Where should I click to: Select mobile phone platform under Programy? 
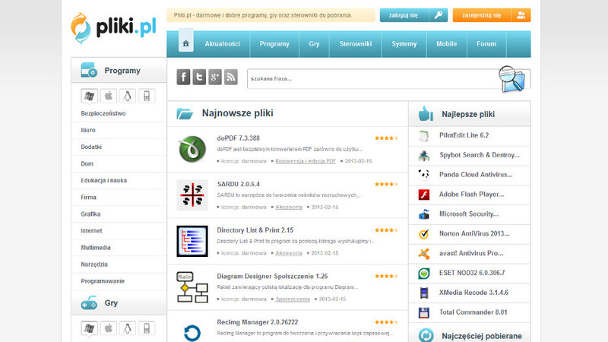pyautogui.click(x=147, y=96)
